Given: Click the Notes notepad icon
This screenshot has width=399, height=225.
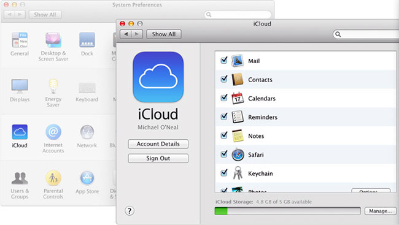Looking at the screenshot, I should pos(238,135).
